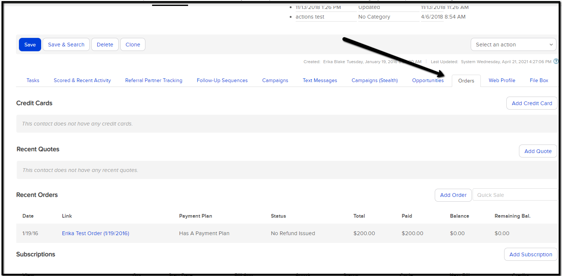Click the Remaining Bal. column header
The width and height of the screenshot is (562, 276).
click(513, 216)
